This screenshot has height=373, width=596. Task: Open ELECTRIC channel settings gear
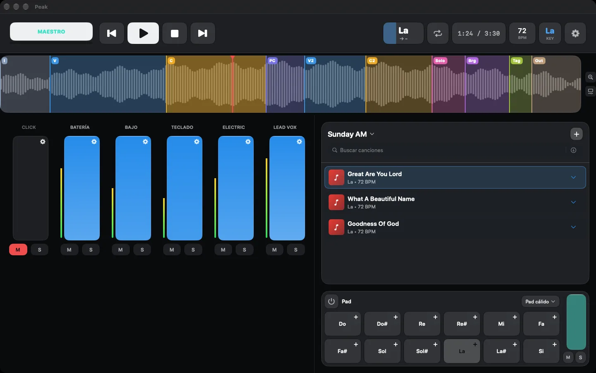(x=248, y=142)
